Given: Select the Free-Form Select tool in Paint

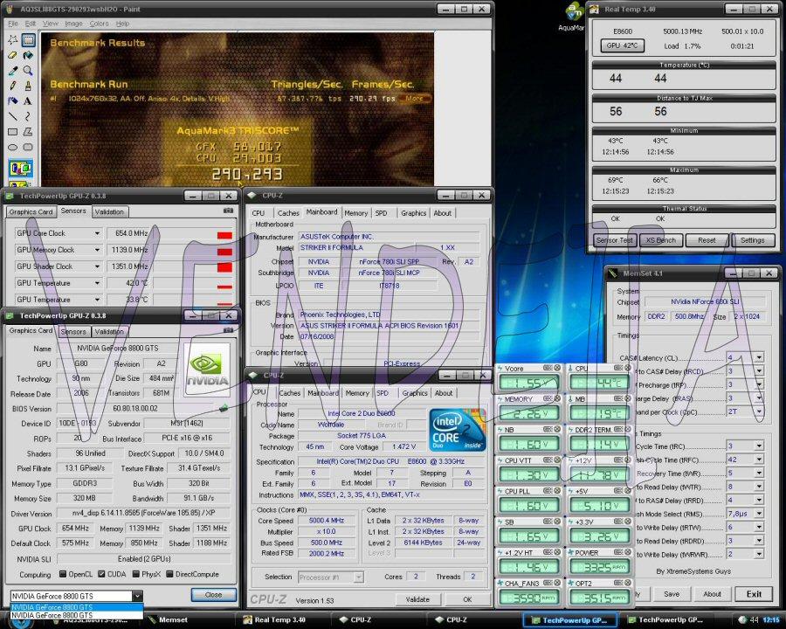Looking at the screenshot, I should tap(12, 39).
